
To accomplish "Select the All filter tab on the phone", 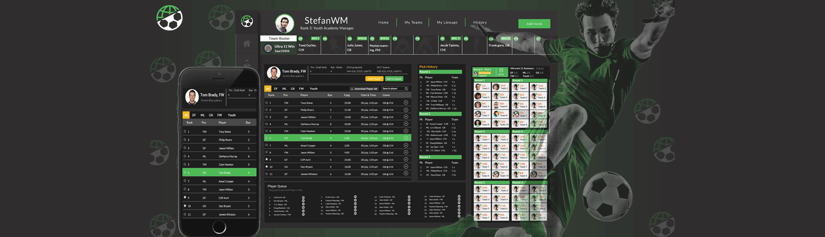I will pos(186,115).
